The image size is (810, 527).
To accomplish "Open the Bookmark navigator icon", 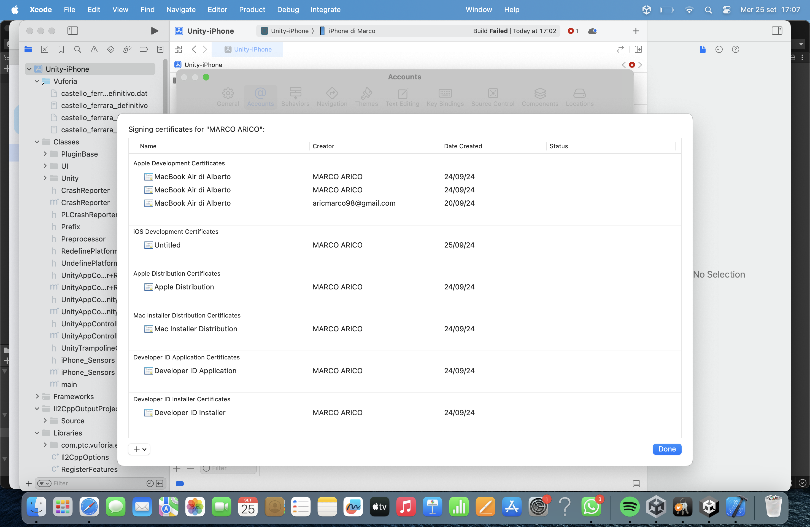I will click(61, 49).
